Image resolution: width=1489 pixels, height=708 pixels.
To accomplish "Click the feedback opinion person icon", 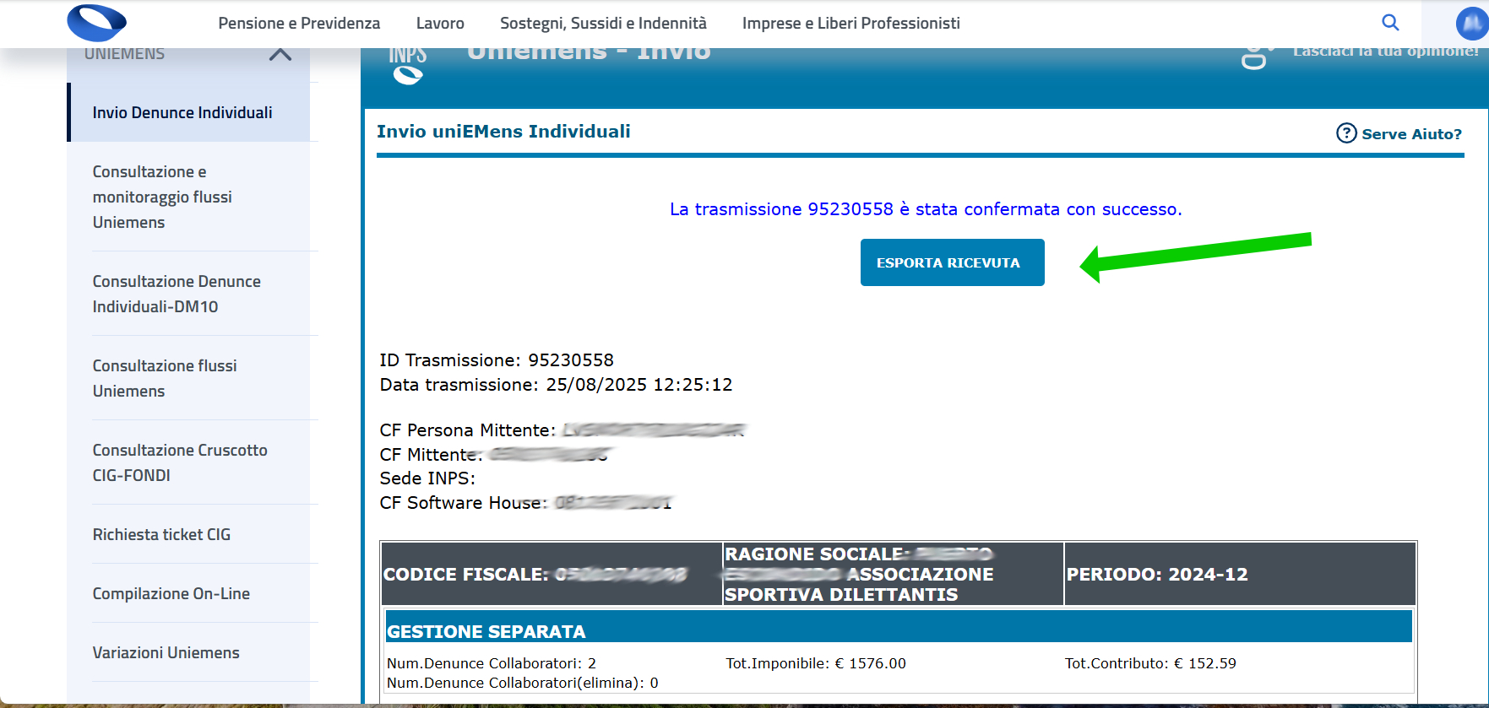I will [x=1255, y=57].
